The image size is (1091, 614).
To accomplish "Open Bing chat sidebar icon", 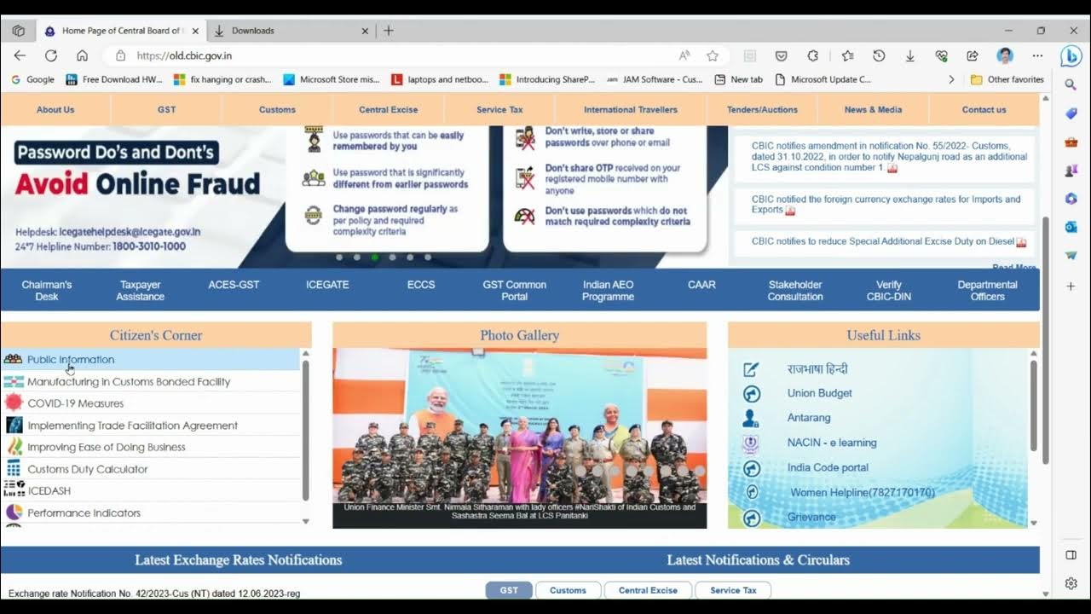I will pos(1071,55).
